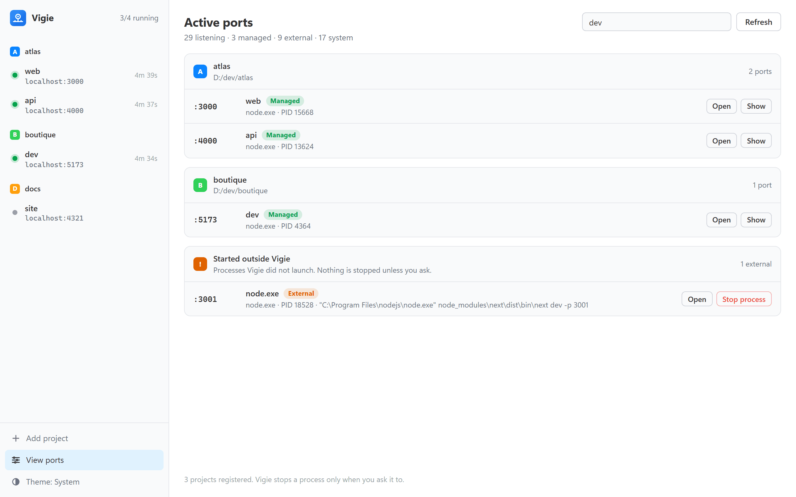The width and height of the screenshot is (796, 497).
Task: Click the docs 'D' icon in sidebar
Action: click(15, 189)
